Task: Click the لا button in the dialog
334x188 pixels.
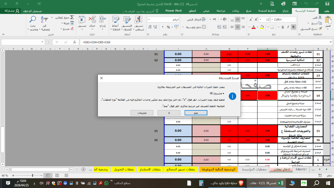Action: (x=169, y=113)
